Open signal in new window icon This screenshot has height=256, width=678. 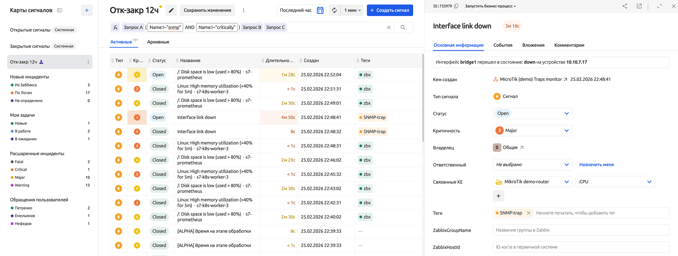(x=639, y=6)
